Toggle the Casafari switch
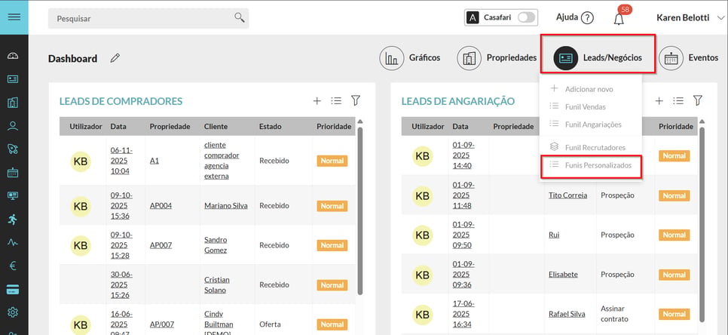Viewport: 728px width, 335px height. (x=527, y=17)
